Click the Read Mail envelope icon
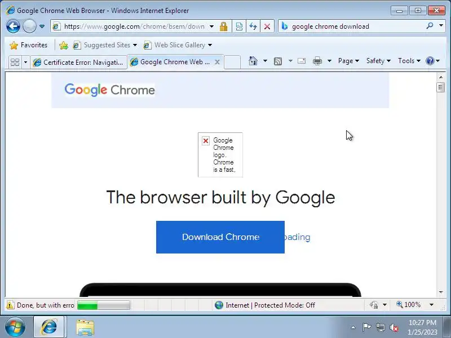The image size is (451, 338). [302, 61]
